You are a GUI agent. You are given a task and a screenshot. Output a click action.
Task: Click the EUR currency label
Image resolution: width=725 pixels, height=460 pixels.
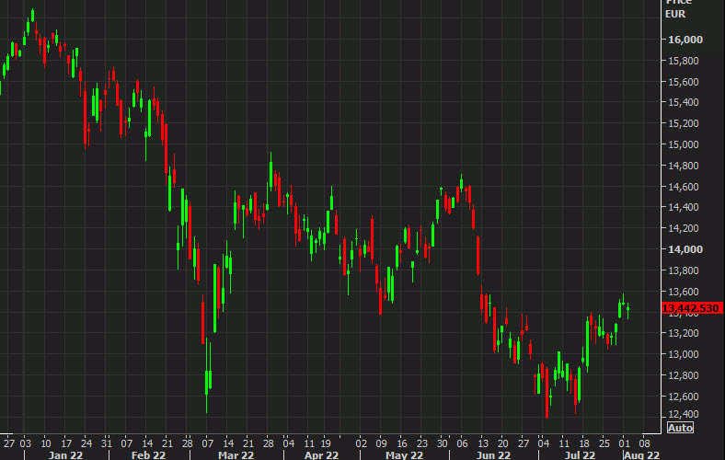(x=675, y=15)
